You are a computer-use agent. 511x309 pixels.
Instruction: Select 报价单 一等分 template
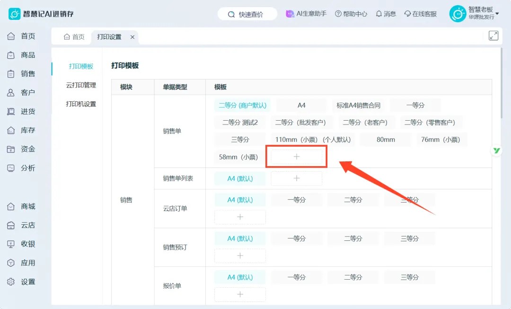(x=297, y=277)
